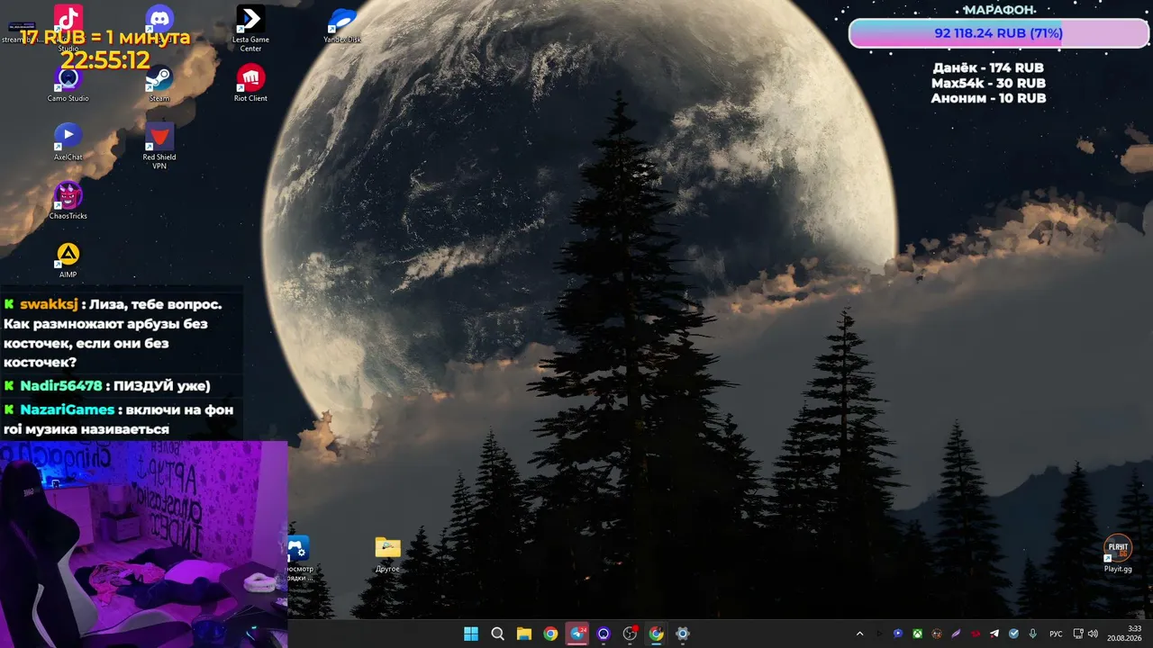Click the marathon 92 118.24 RUB progress bar
This screenshot has width=1153, height=648.
(999, 33)
